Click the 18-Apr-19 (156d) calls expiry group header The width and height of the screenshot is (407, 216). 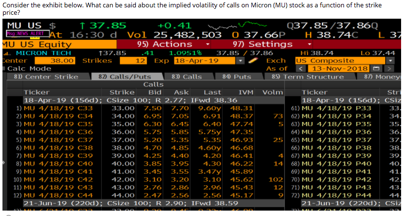154,100
